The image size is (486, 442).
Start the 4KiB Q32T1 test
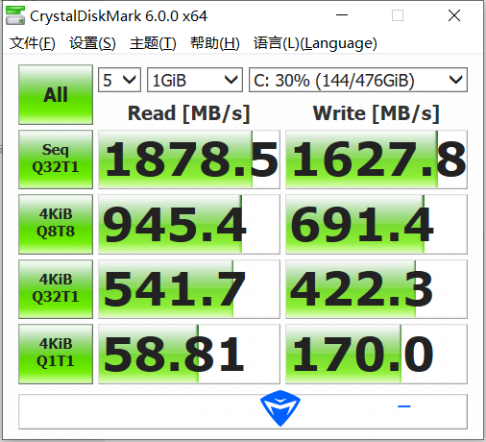pyautogui.click(x=56, y=289)
